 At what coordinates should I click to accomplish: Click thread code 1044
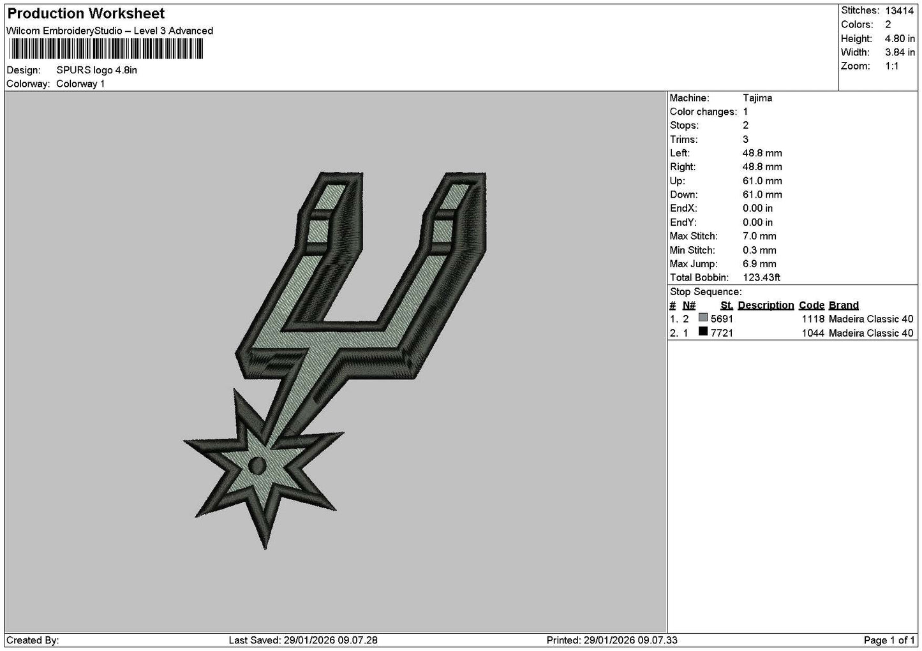[814, 333]
